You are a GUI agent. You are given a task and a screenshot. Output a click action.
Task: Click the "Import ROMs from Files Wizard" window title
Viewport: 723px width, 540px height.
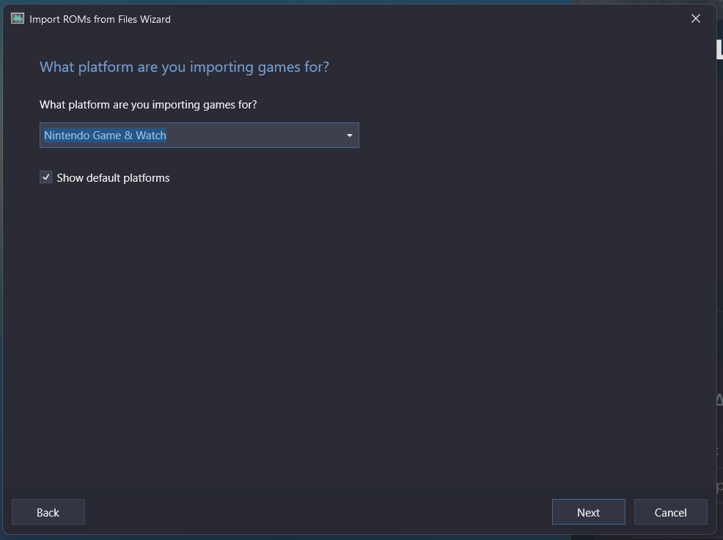(x=100, y=19)
